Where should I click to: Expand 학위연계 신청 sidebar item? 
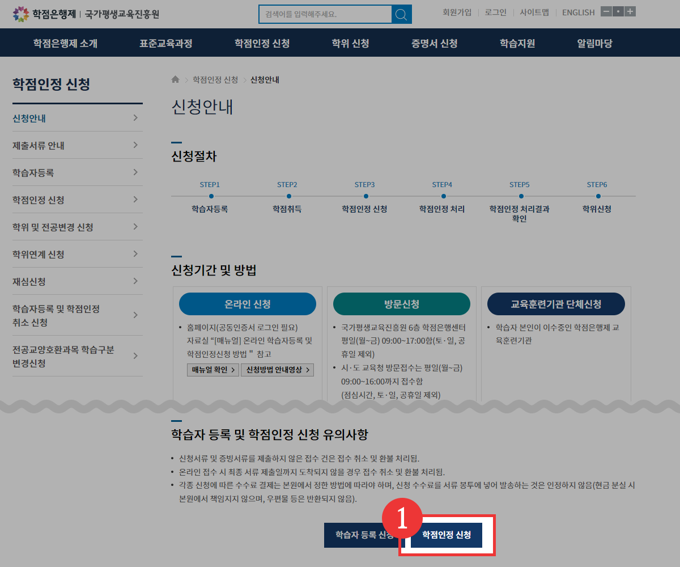point(77,254)
